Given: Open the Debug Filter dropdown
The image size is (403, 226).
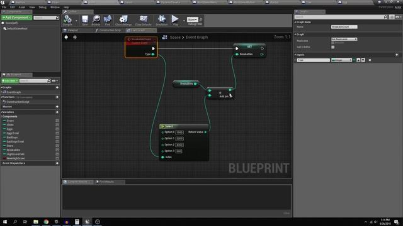Looking at the screenshot, I should click(x=193, y=19).
